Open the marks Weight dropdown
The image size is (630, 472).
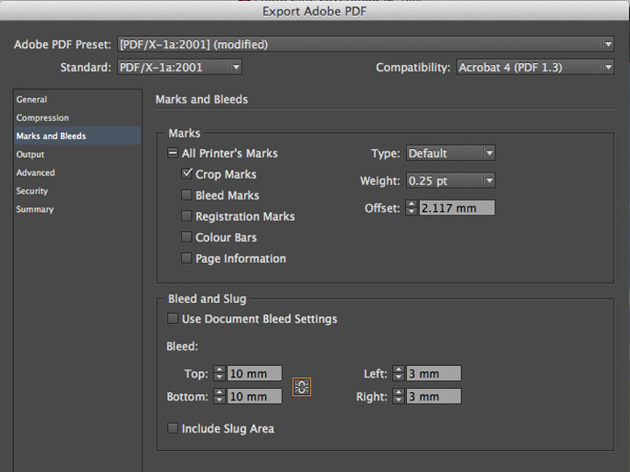pos(451,180)
